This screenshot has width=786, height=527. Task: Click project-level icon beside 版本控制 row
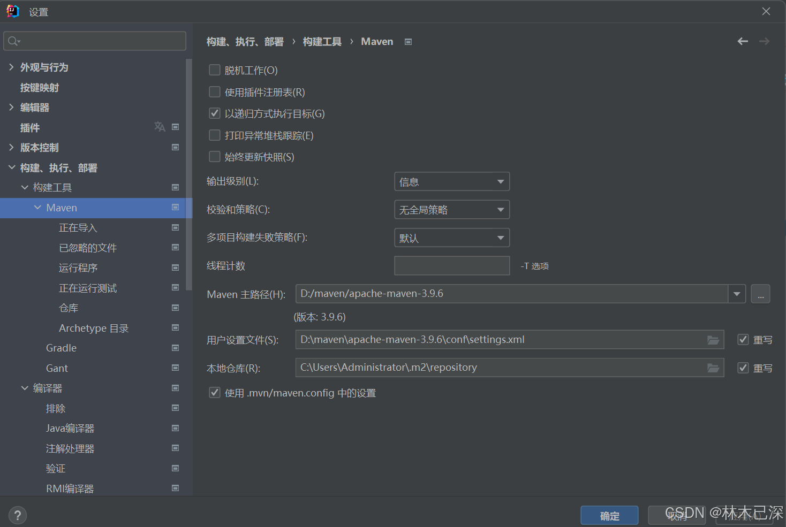[175, 147]
